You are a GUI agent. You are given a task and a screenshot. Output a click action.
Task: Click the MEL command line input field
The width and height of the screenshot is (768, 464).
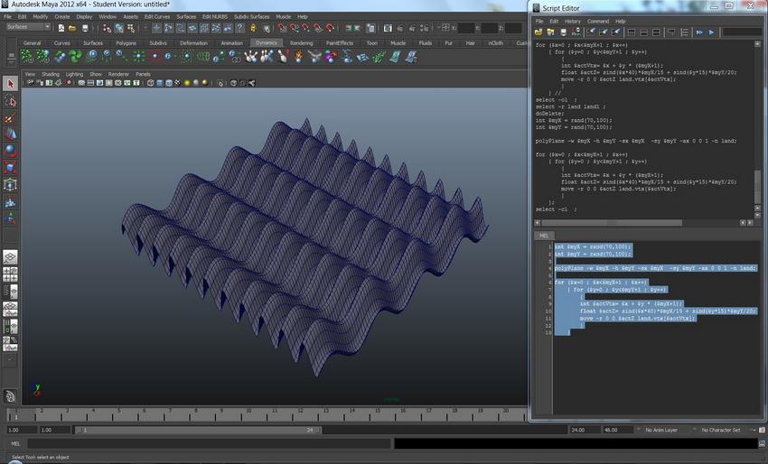[208, 443]
